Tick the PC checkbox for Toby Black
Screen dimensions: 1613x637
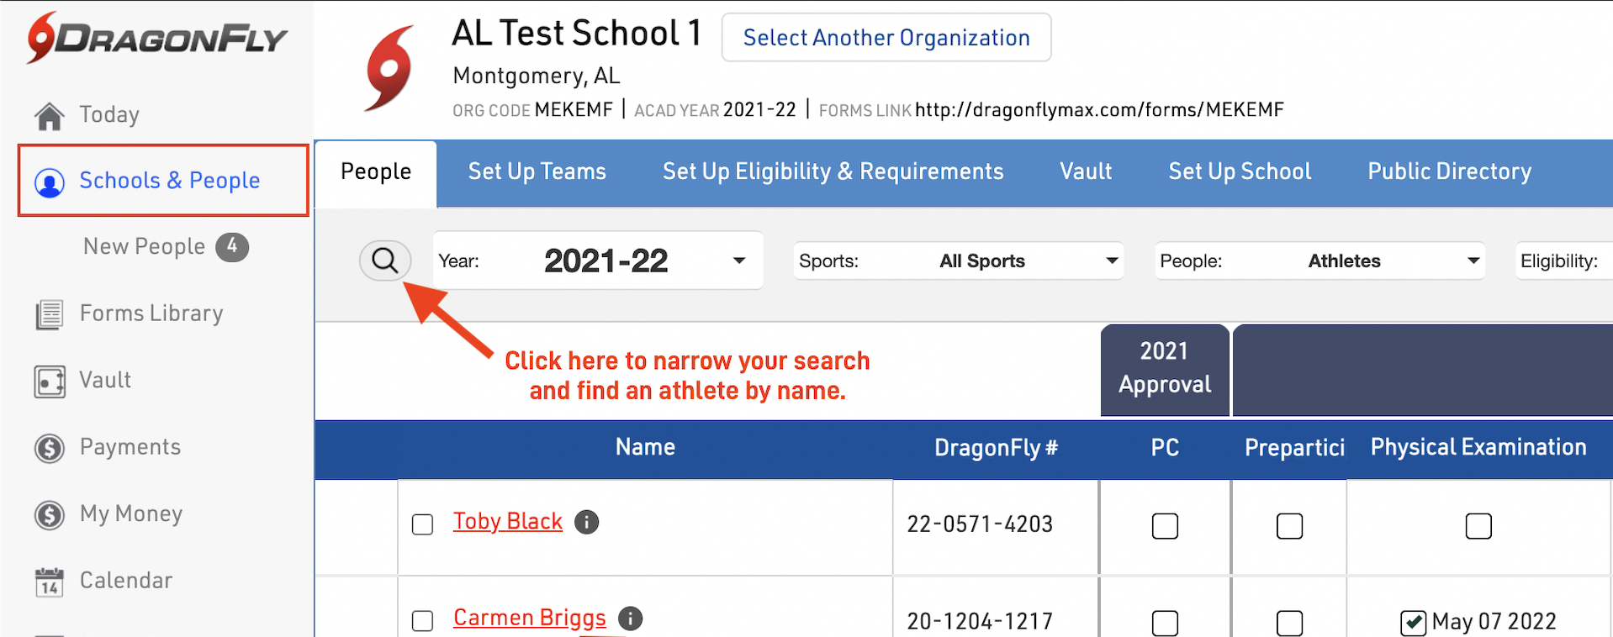click(1165, 526)
